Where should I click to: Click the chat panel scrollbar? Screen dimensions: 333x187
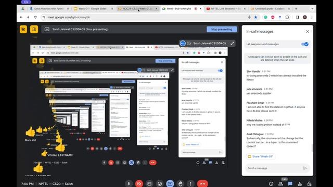click(x=312, y=148)
